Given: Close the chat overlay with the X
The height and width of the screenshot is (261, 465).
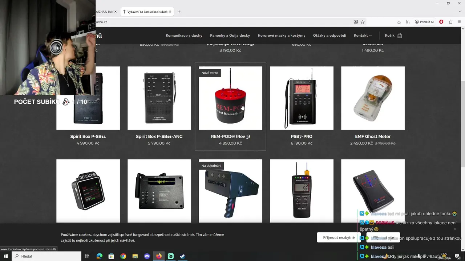Looking at the screenshot, I should point(455,229).
